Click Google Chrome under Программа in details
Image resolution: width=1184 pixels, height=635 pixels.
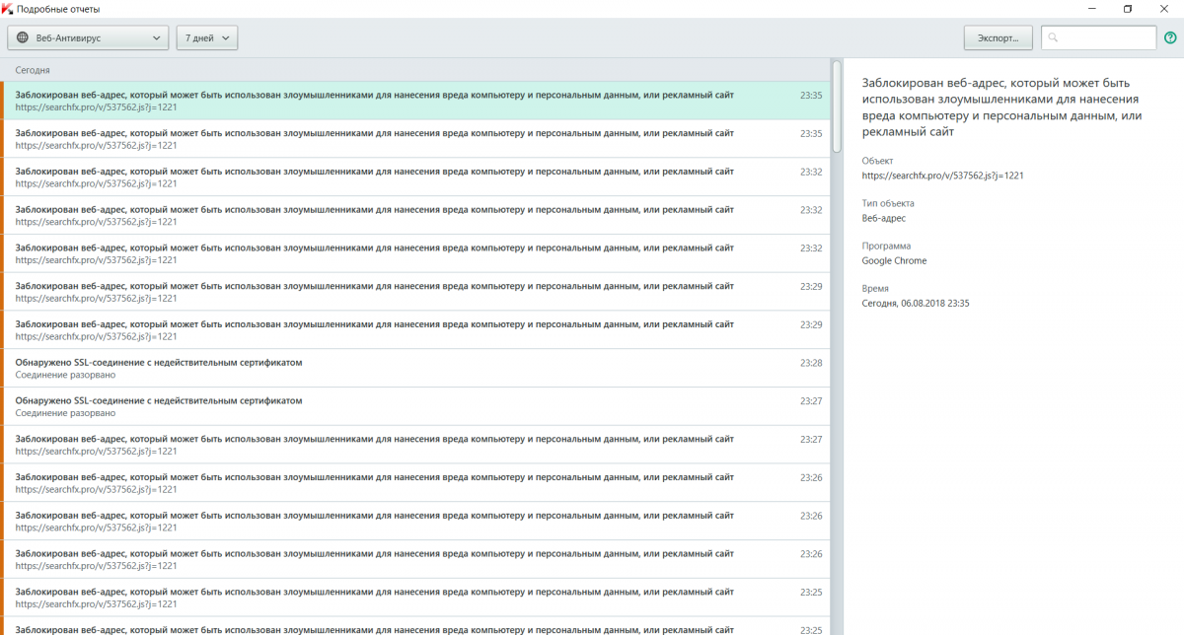coord(894,261)
